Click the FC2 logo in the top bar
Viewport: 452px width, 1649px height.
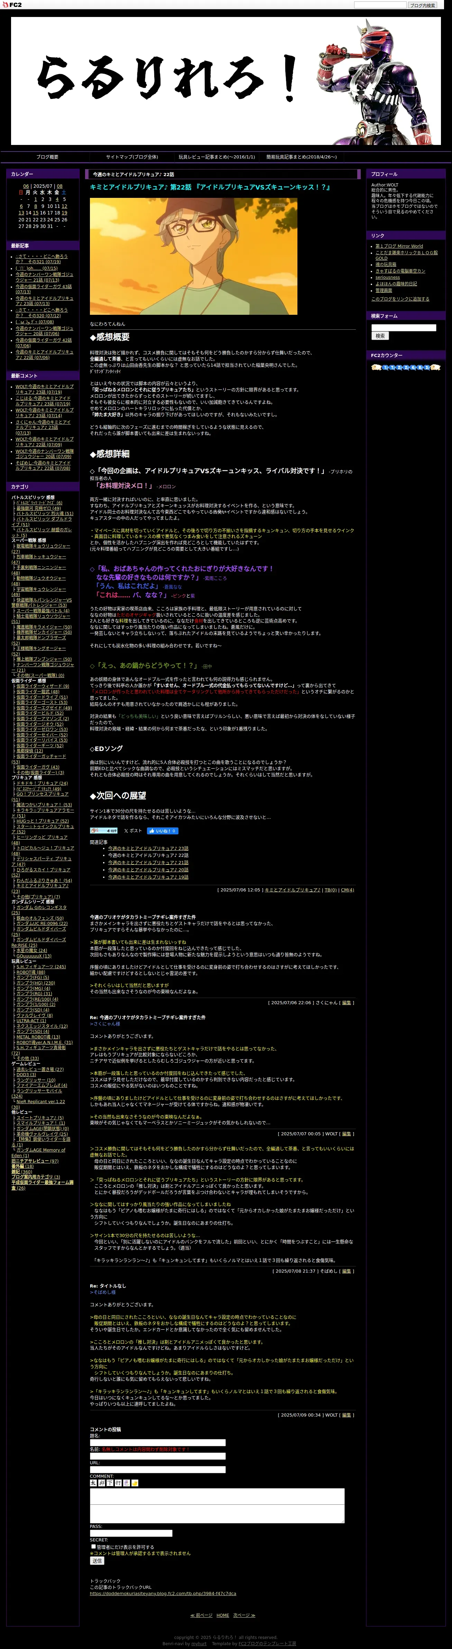pos(11,4)
